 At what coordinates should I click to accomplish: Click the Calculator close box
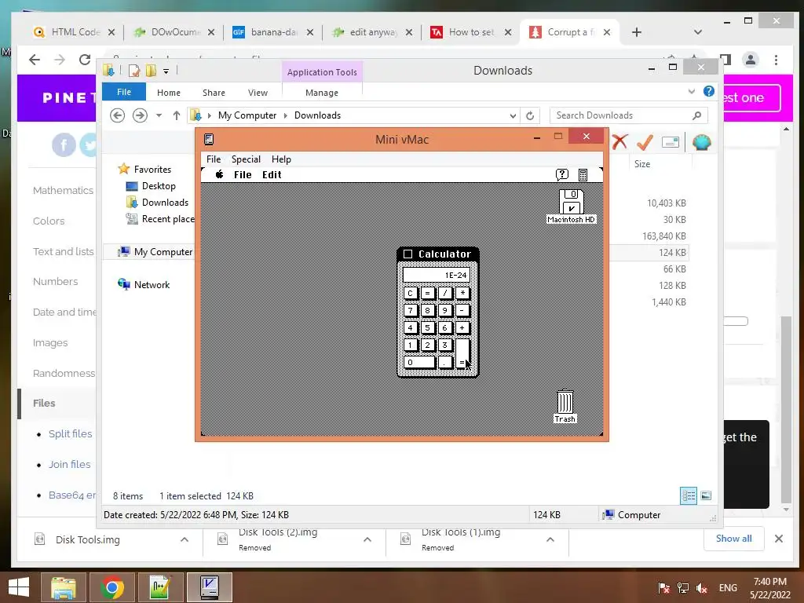pyautogui.click(x=408, y=254)
